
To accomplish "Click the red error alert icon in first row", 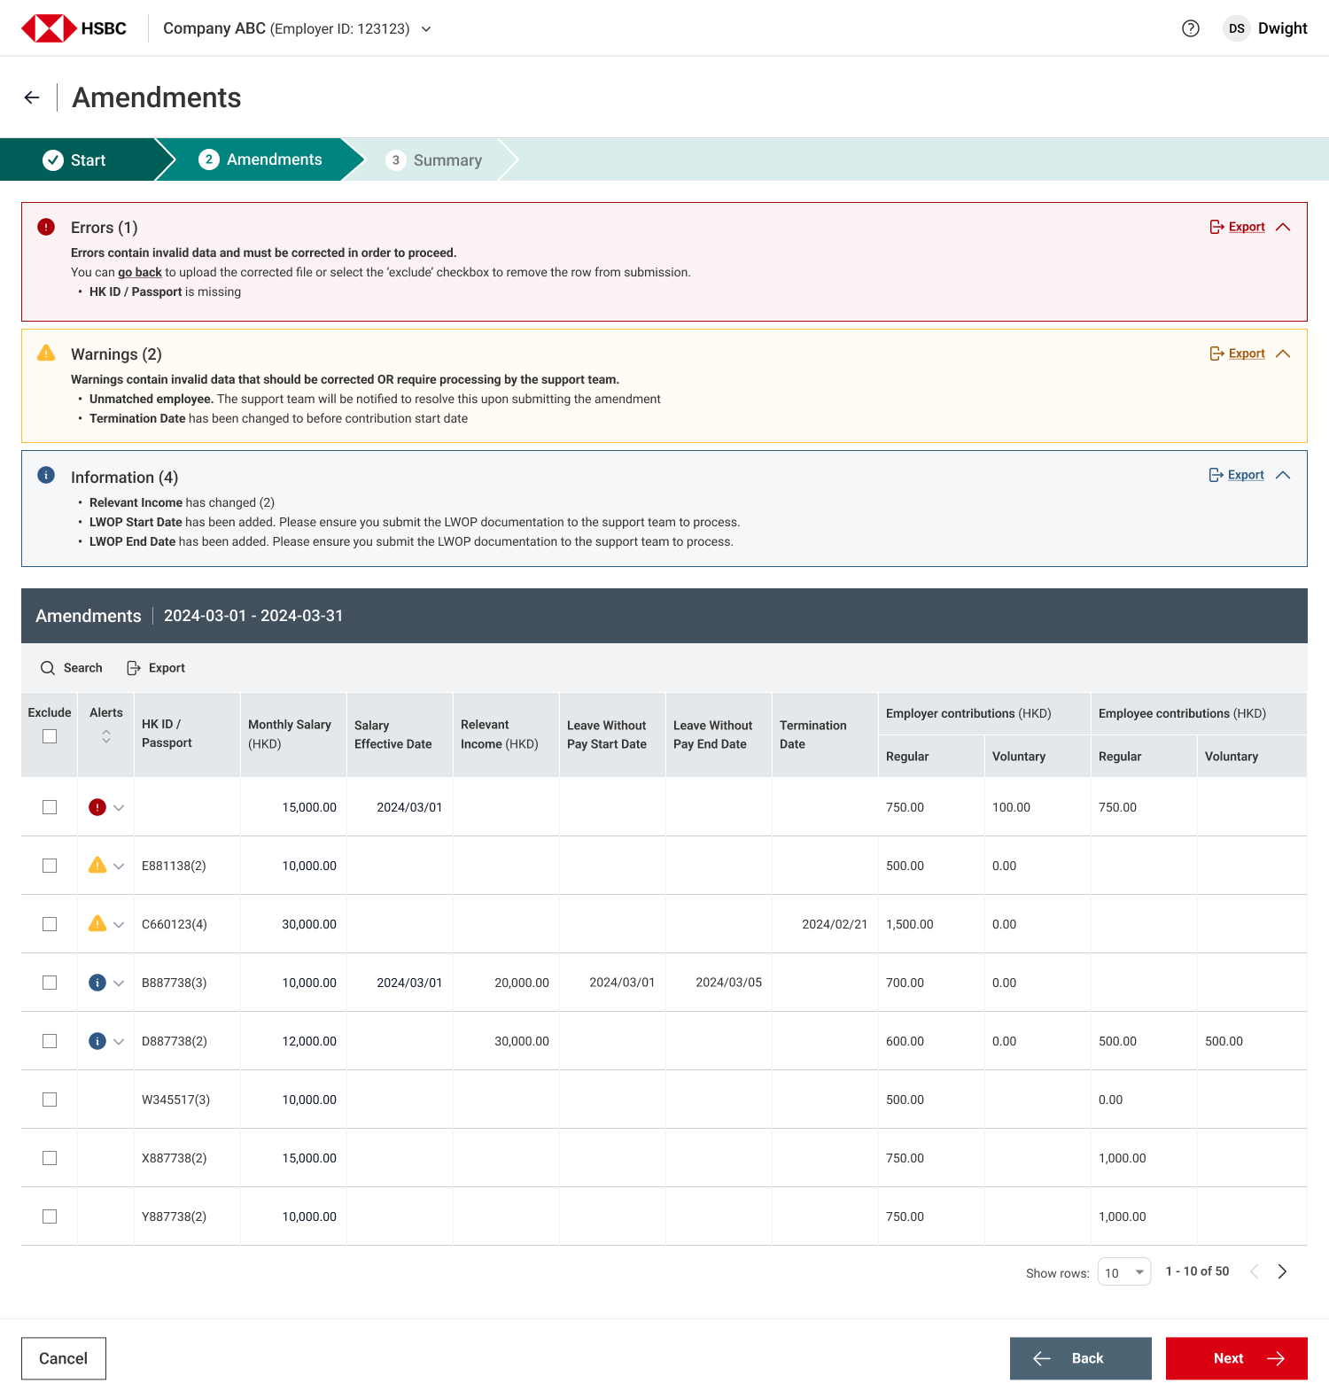I will [97, 807].
